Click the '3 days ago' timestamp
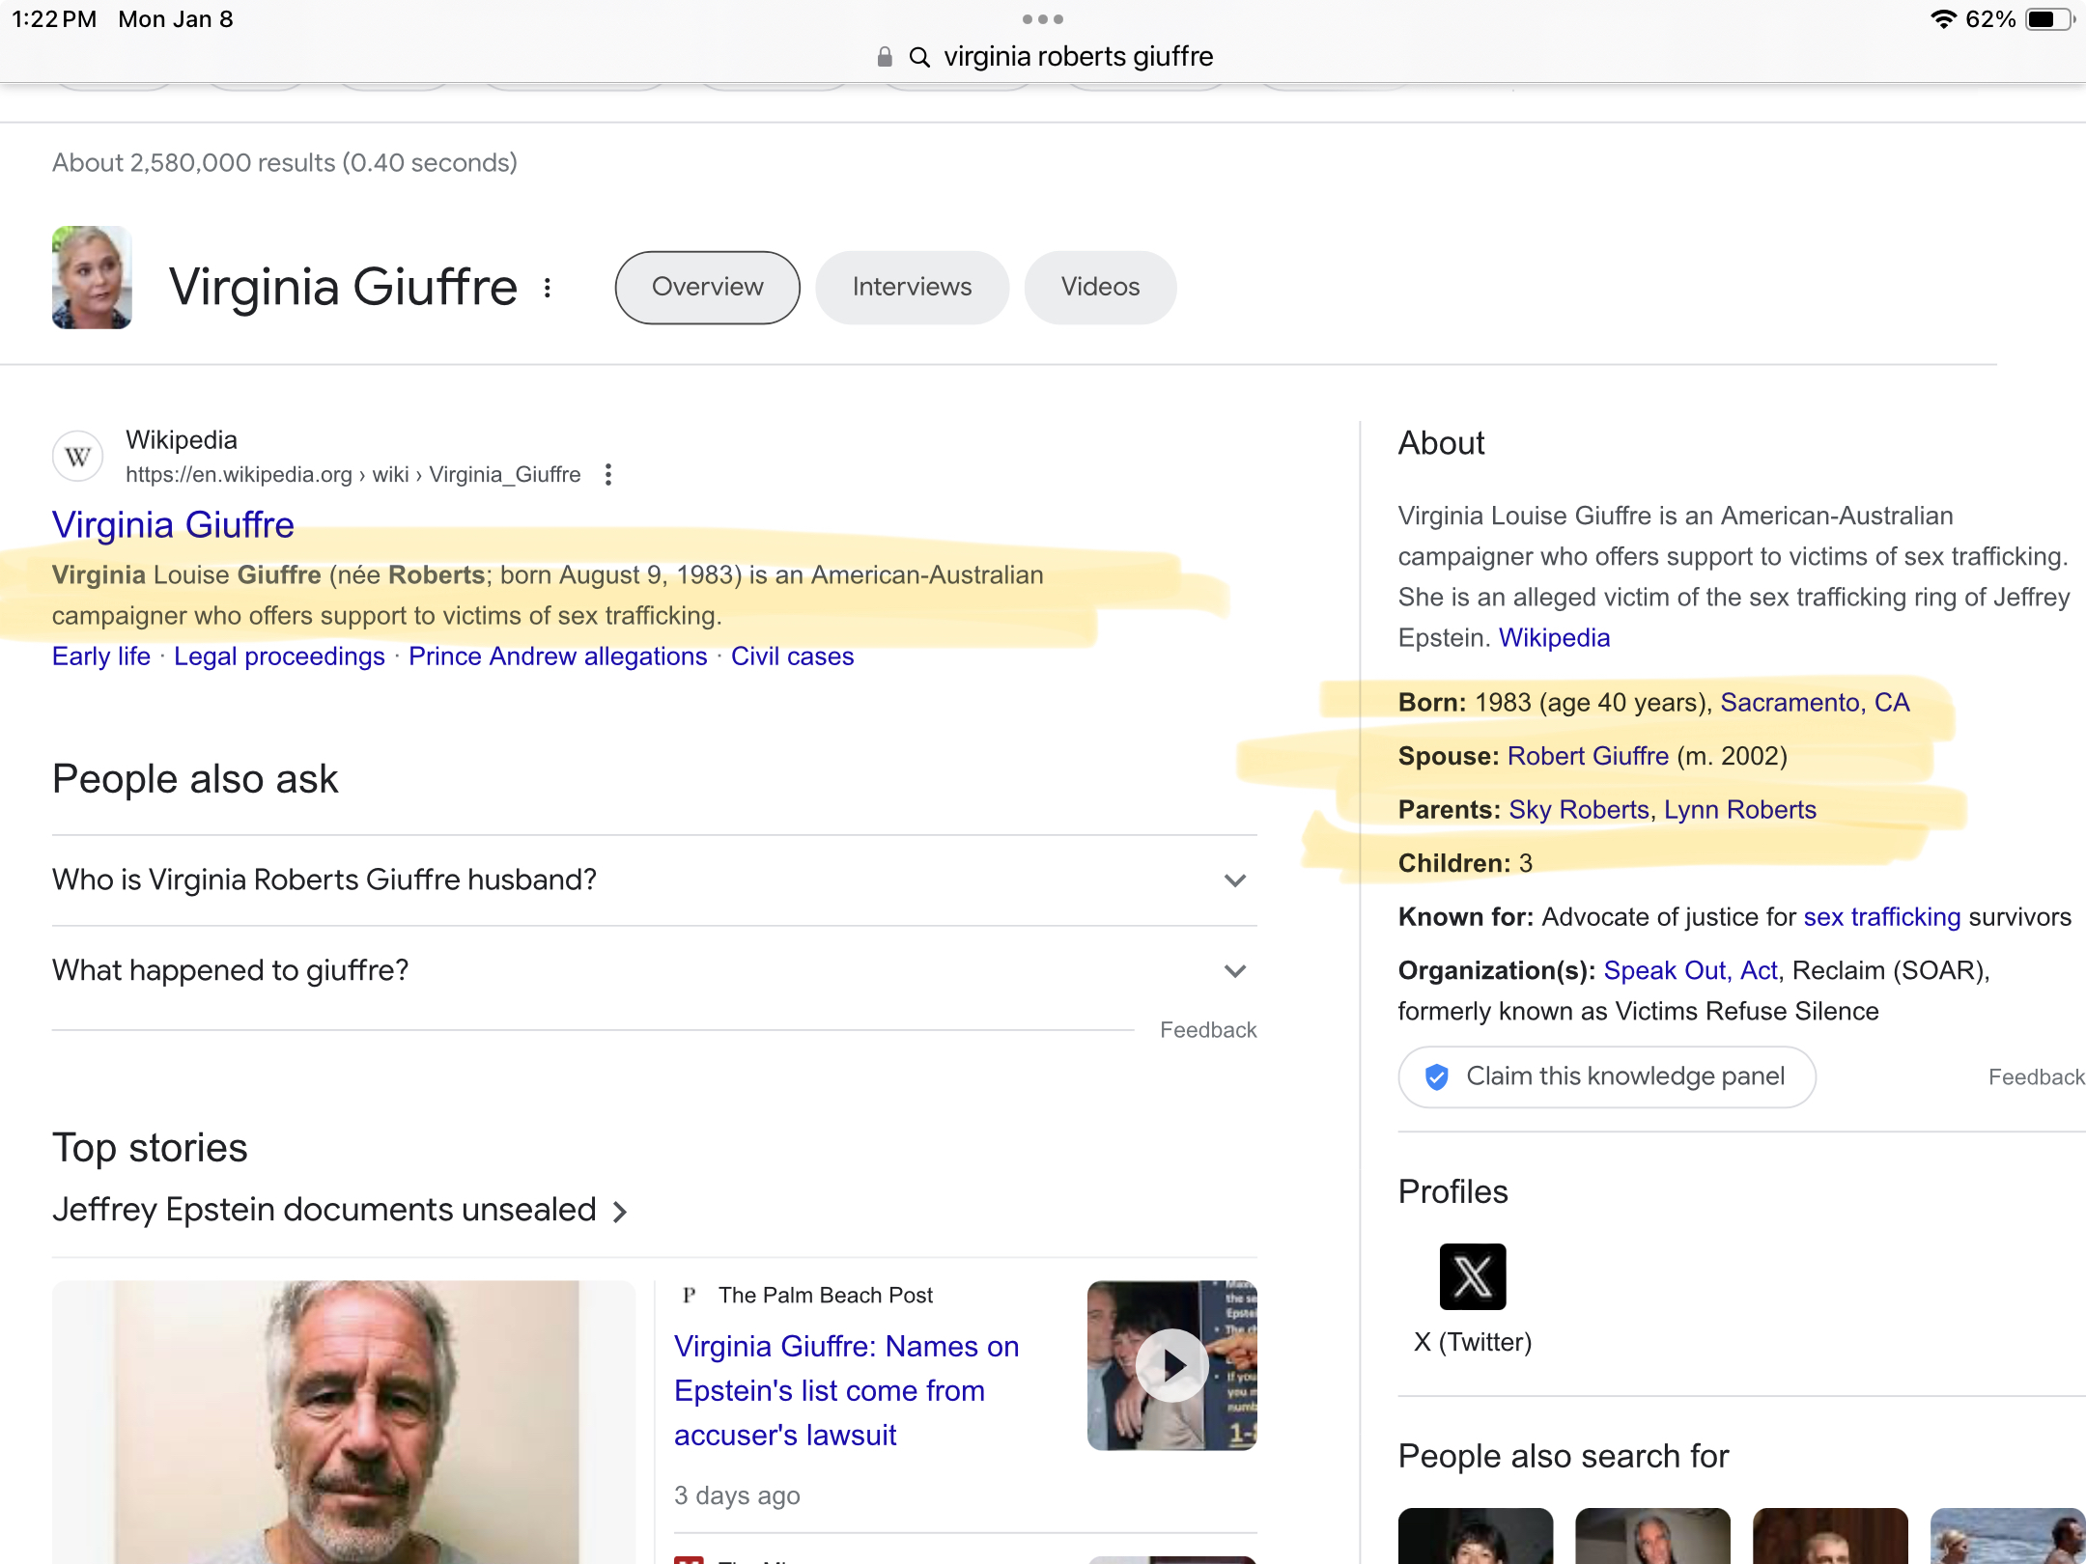2086x1564 pixels. click(x=737, y=1495)
